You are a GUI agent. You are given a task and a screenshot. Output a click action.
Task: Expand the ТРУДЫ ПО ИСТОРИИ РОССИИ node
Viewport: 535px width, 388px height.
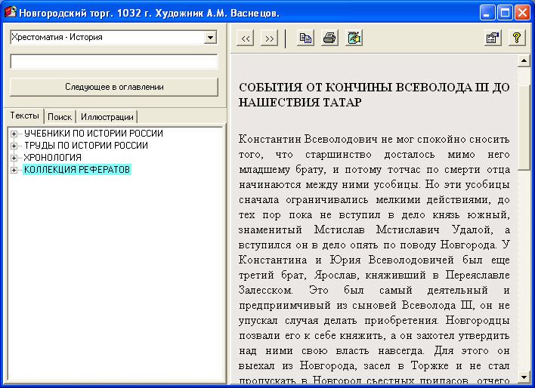click(14, 146)
